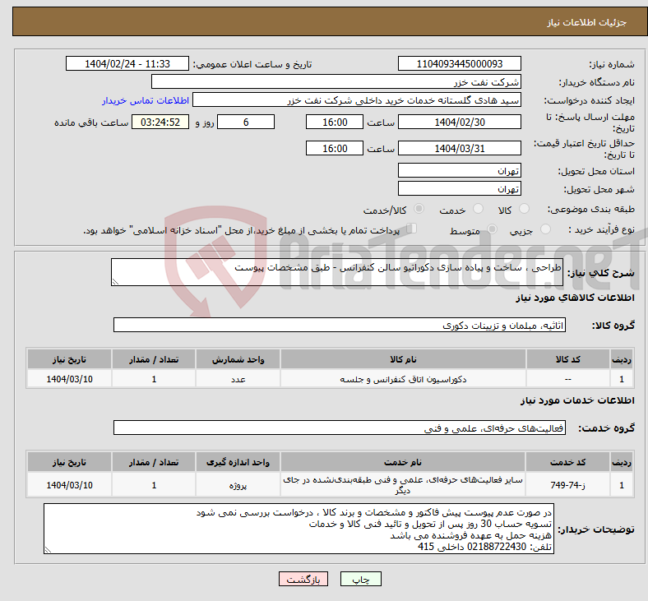The image size is (648, 601).
Task: Click the heading اطلاعات کالاهای مورد نیاز
Action: tap(575, 298)
